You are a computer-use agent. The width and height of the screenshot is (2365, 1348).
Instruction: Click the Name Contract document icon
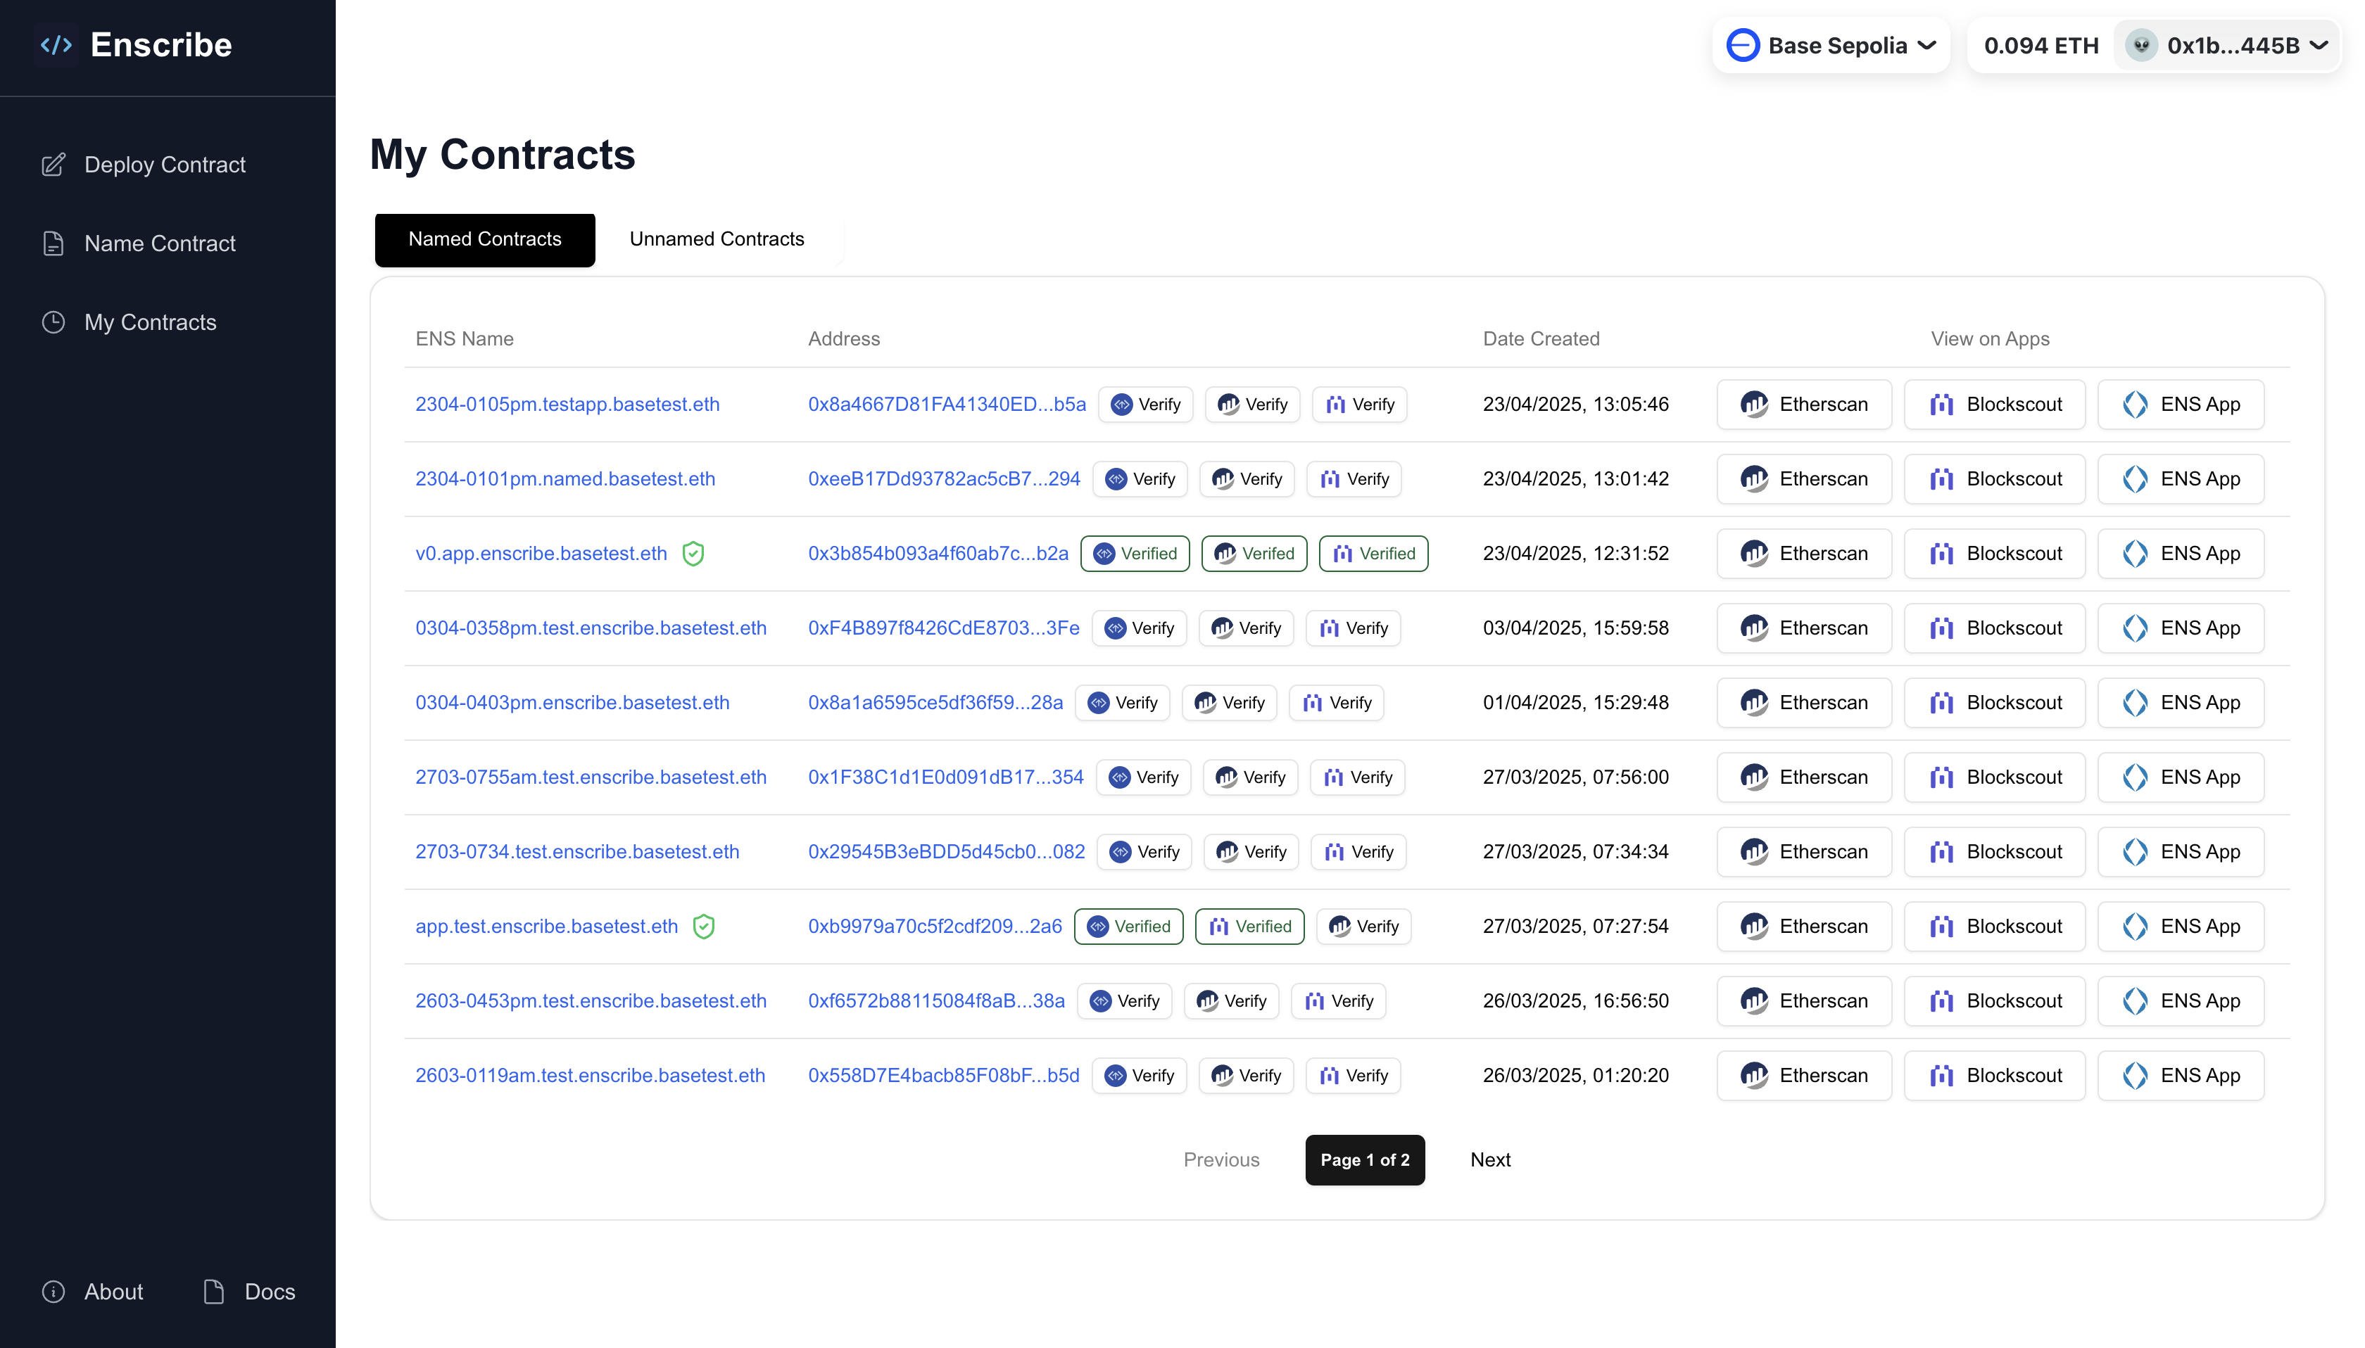53,243
